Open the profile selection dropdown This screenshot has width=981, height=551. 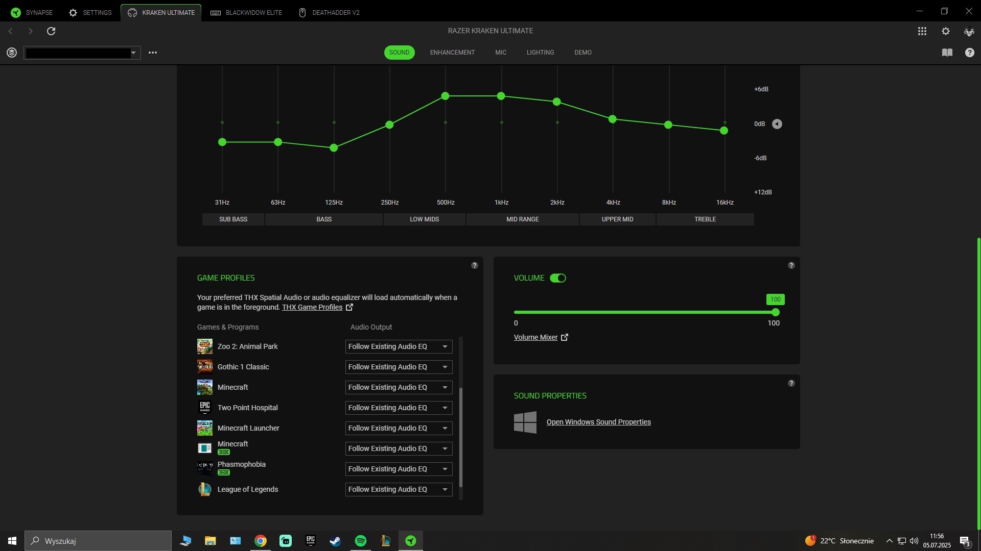(82, 53)
